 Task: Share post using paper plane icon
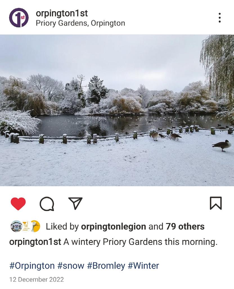[75, 203]
